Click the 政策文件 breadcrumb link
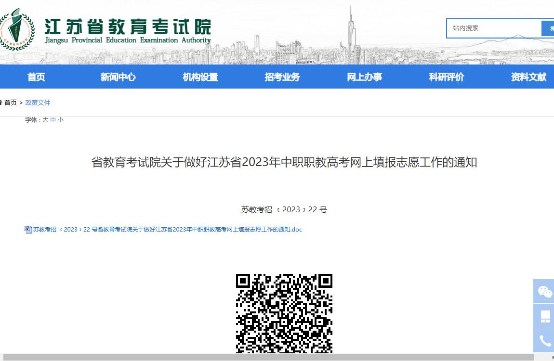 coord(38,103)
